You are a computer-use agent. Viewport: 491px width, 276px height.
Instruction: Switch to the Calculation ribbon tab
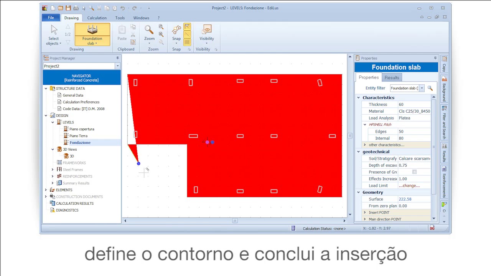(97, 18)
